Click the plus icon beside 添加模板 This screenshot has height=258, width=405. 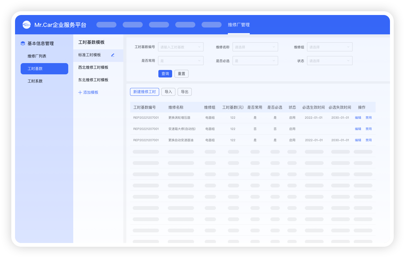click(80, 92)
